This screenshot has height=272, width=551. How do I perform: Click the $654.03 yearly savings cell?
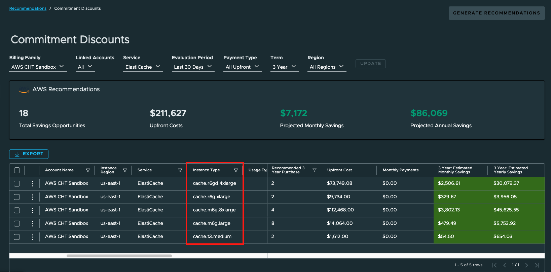503,237
